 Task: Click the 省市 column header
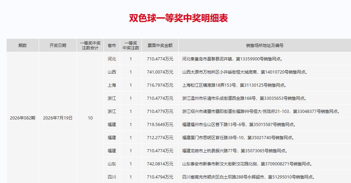(x=112, y=46)
